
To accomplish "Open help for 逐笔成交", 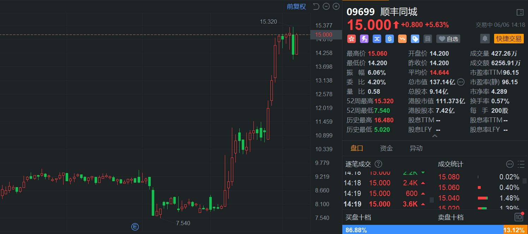I will click(378, 164).
